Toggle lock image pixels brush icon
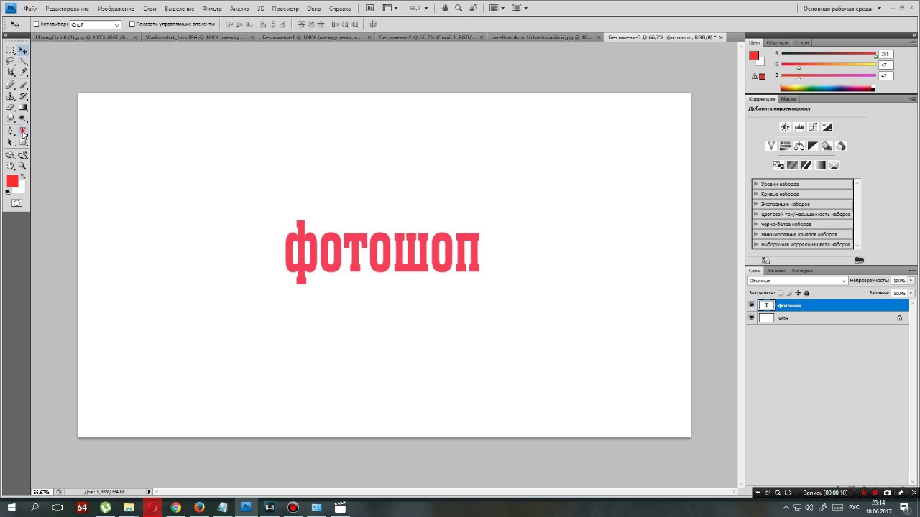 (x=790, y=293)
